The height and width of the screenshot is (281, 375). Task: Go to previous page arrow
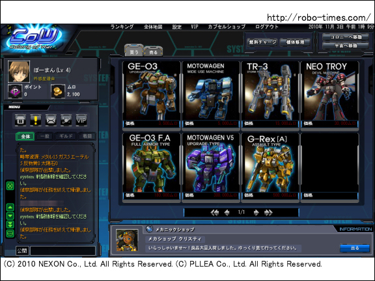click(227, 213)
